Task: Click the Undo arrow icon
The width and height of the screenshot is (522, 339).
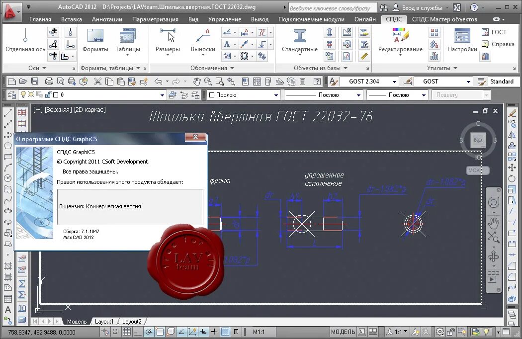Action: [159, 82]
